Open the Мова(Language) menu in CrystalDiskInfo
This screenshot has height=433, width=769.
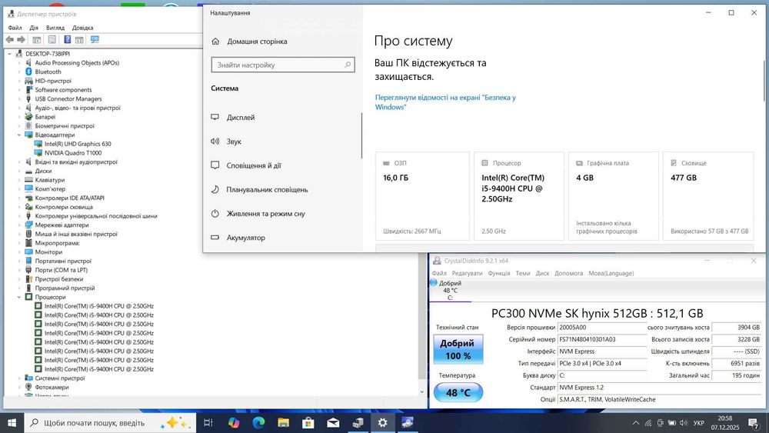click(x=611, y=273)
